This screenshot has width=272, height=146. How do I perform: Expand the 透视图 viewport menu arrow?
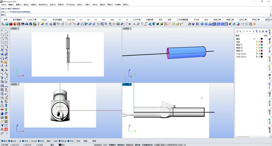point(131,29)
